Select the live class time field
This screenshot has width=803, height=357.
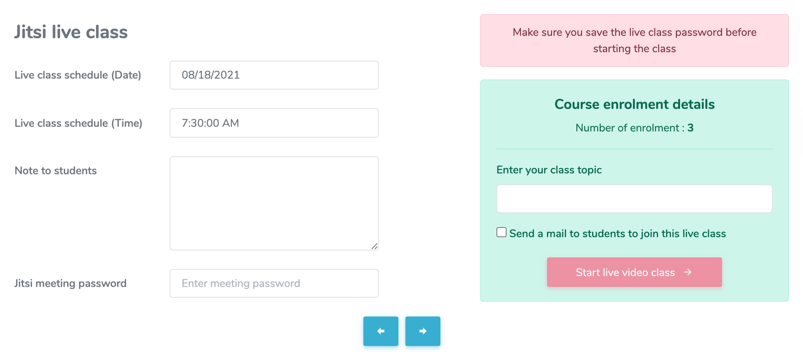(x=274, y=123)
